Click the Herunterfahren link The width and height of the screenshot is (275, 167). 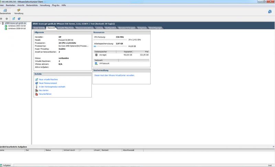[x=45, y=94]
